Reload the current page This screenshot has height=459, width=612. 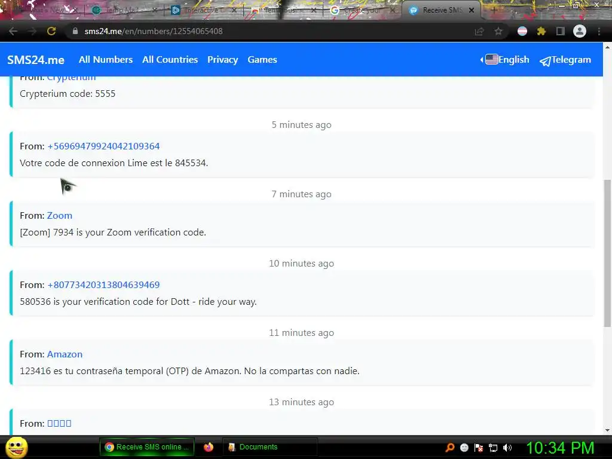click(x=51, y=31)
